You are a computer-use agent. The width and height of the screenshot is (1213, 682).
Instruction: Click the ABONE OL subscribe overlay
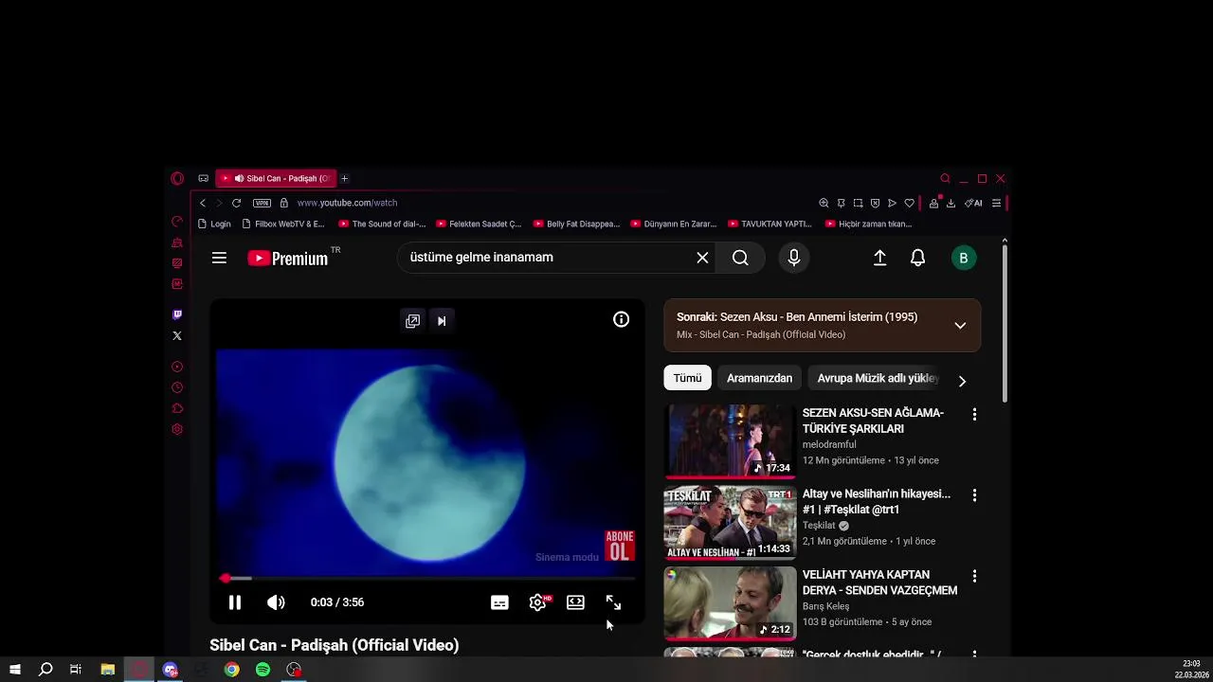tap(620, 546)
